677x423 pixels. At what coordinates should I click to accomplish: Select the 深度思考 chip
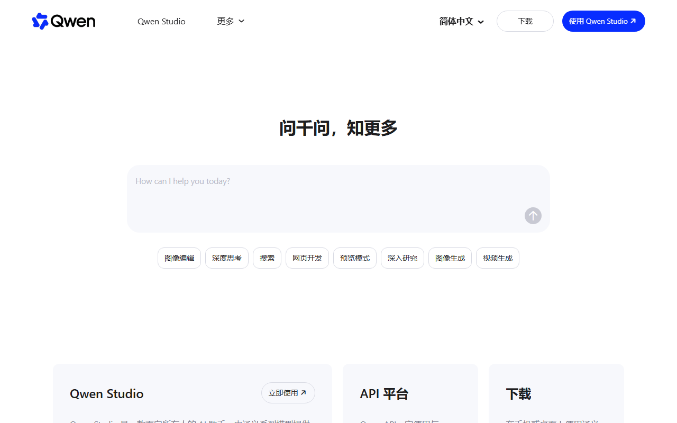(x=227, y=258)
